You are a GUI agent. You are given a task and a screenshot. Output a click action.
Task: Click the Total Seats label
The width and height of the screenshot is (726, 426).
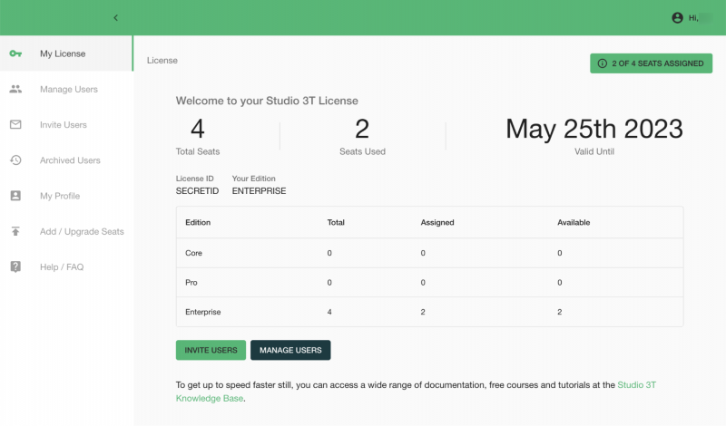click(x=198, y=151)
